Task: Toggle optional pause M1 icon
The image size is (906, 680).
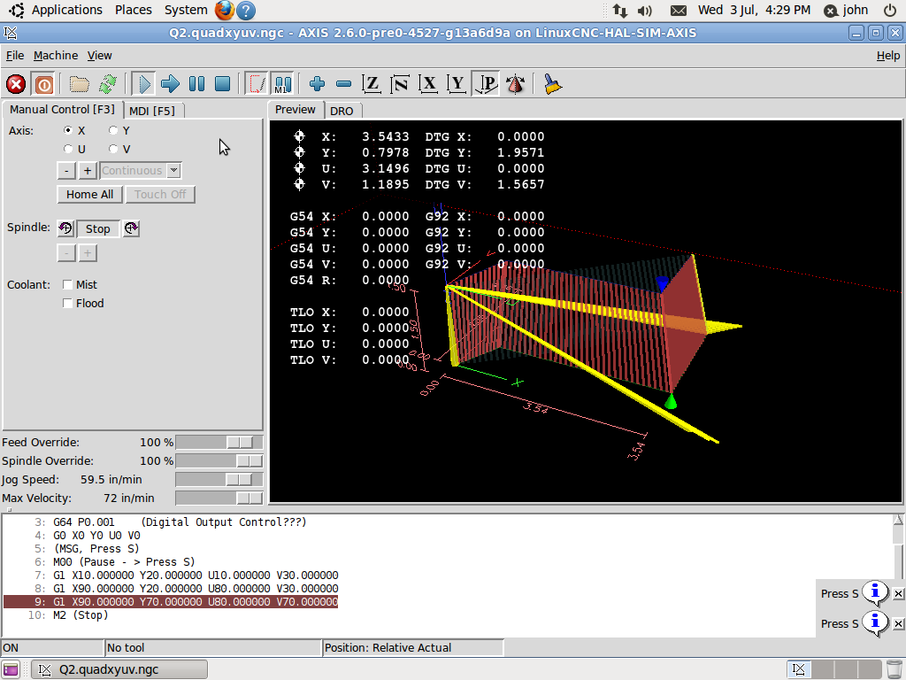Action: [282, 84]
